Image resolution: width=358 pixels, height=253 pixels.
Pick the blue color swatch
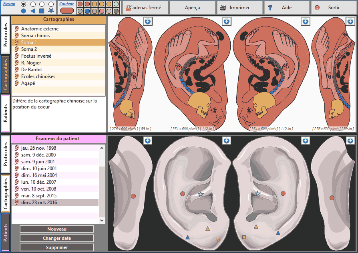pos(87,11)
